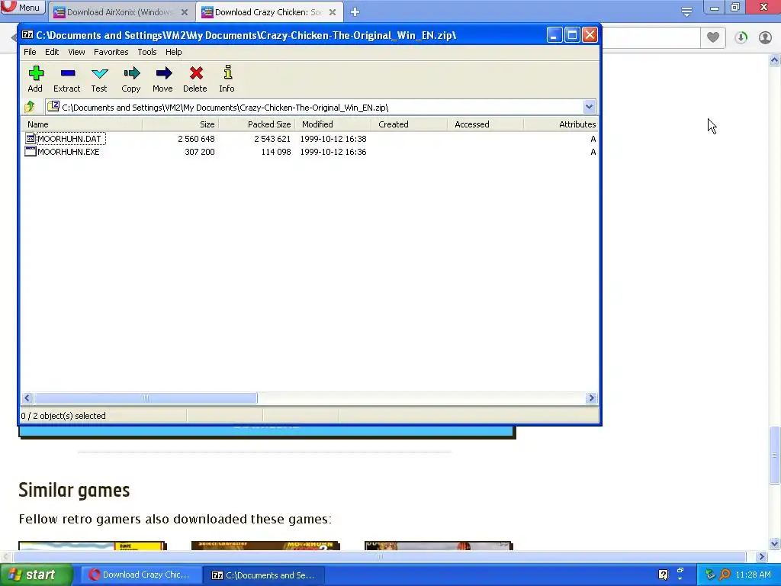Viewport: 781px width, 586px height.
Task: Click browser page scrollbar down arrow
Action: click(774, 543)
